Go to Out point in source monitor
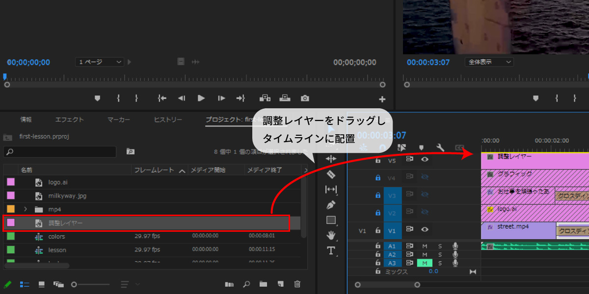 point(241,98)
